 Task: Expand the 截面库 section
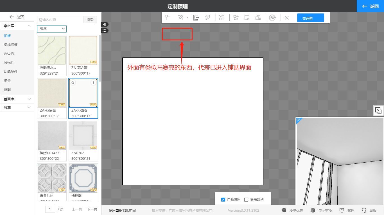tap(17, 99)
